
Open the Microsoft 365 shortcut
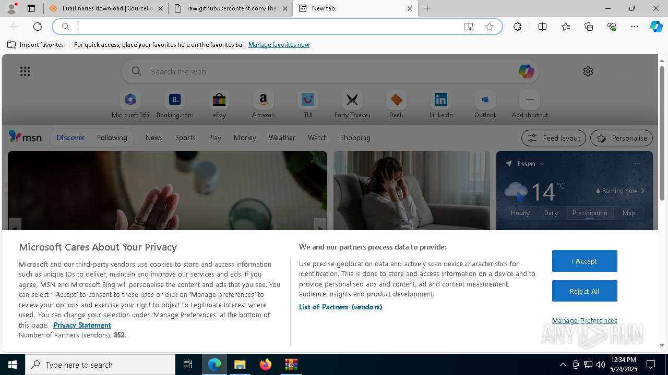pyautogui.click(x=130, y=105)
